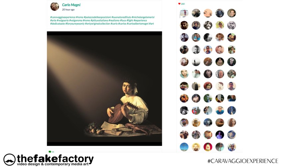
Task: Click the green comments icon below the painting
Action: pyautogui.click(x=50, y=152)
